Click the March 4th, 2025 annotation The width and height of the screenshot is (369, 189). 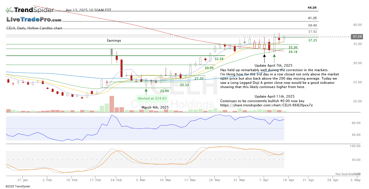click(155, 107)
